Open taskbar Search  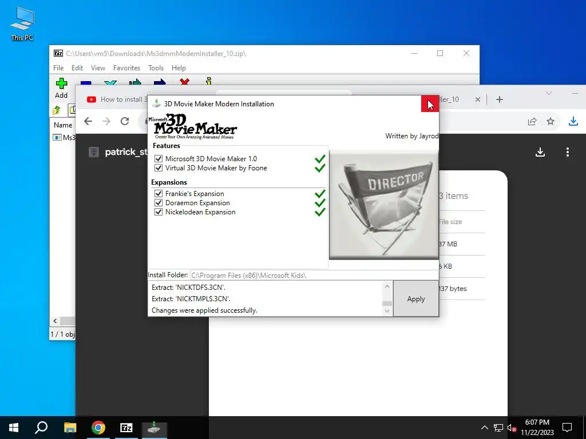41,428
